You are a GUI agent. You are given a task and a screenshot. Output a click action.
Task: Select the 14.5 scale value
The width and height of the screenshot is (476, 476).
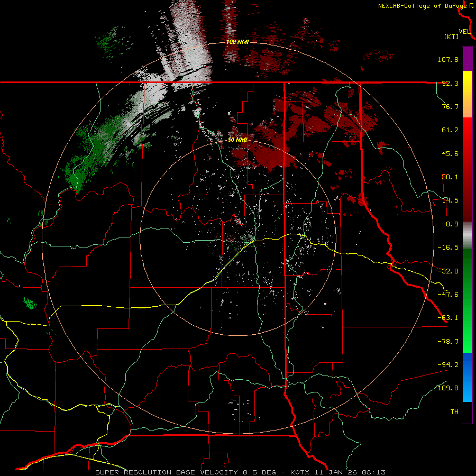(x=450, y=200)
